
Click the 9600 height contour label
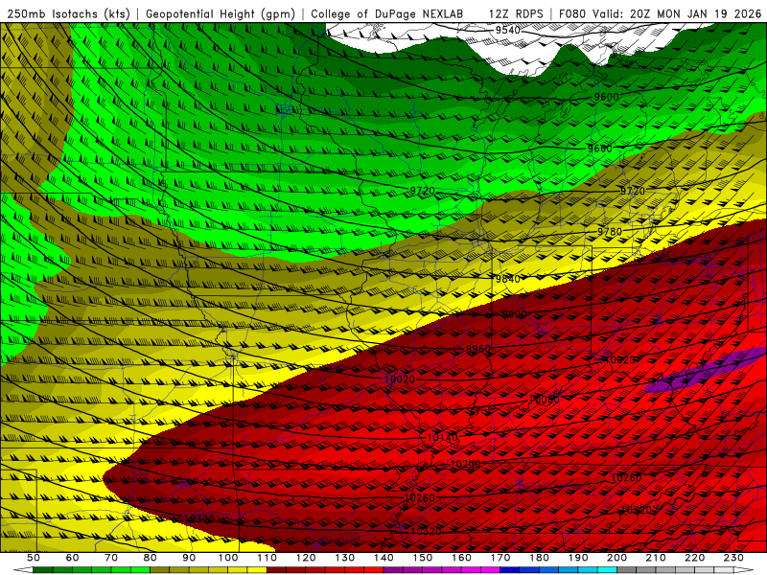(606, 98)
